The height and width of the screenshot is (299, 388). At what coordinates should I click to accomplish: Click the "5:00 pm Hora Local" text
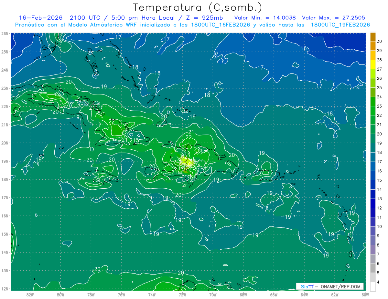(142, 18)
